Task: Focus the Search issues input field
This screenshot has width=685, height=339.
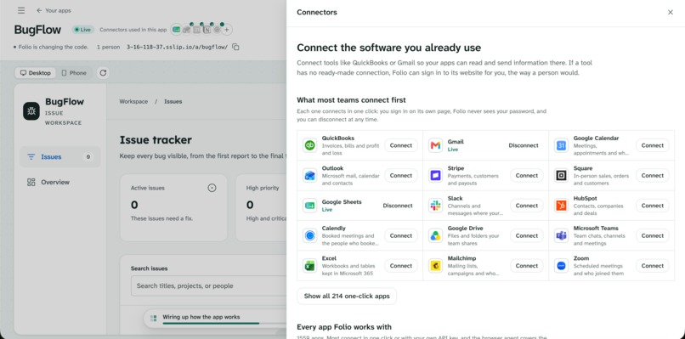Action: [x=209, y=285]
